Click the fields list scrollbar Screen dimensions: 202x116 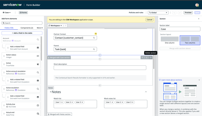[41, 49]
